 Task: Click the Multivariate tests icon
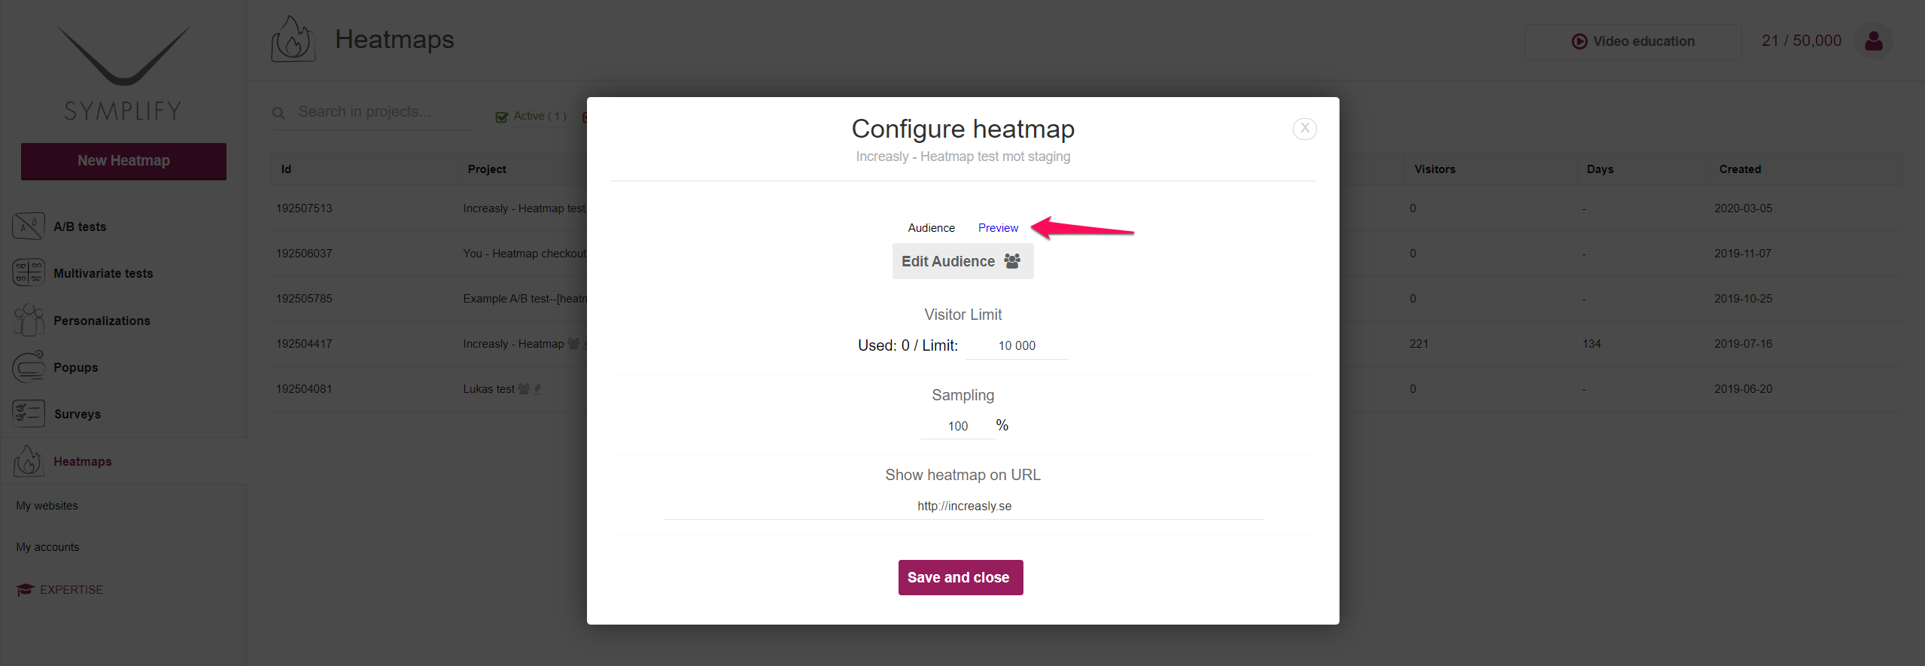click(x=28, y=272)
